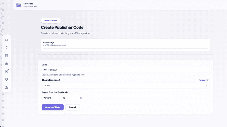The height and width of the screenshot is (127, 227).
Task: Click the 'Letters, numbers, underscores, hyphens only' hint
Action: coord(63,75)
